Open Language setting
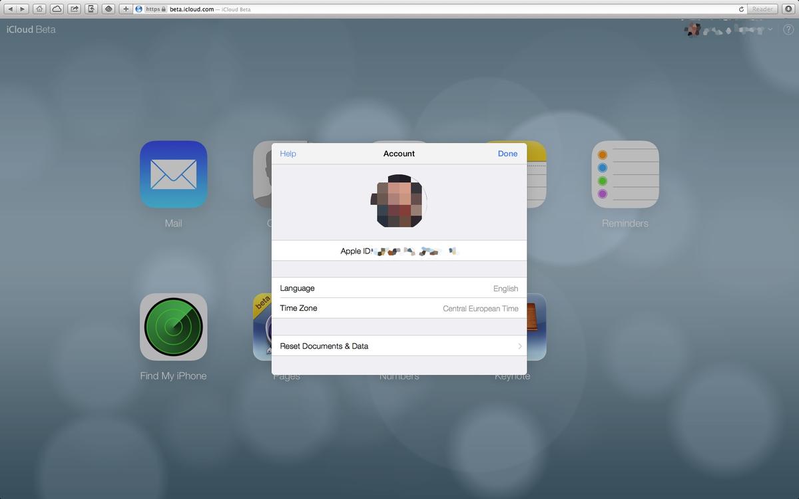Viewport: 799px width, 499px height. (399, 288)
